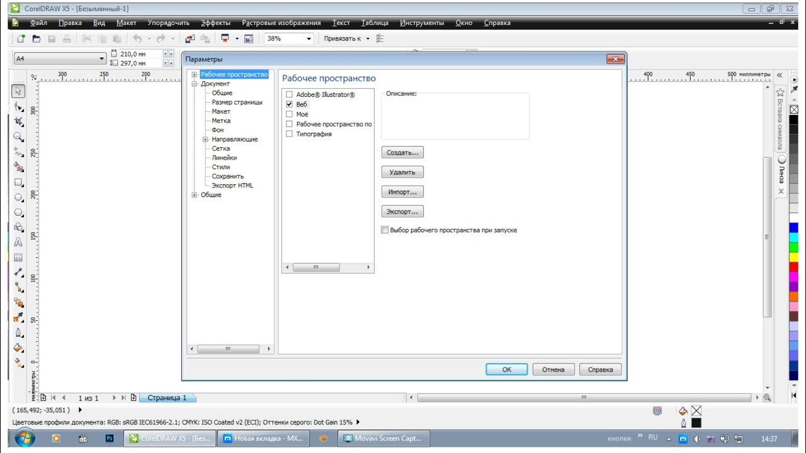Pick the yellow swatch in color palette
The width and height of the screenshot is (806, 453).
click(793, 257)
